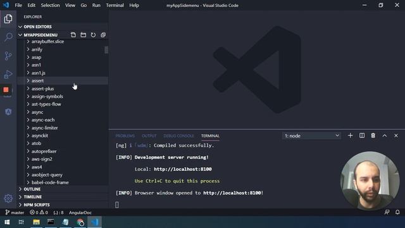Open notifications bell in status bar
The height and width of the screenshot is (228, 405).
pyautogui.click(x=397, y=212)
